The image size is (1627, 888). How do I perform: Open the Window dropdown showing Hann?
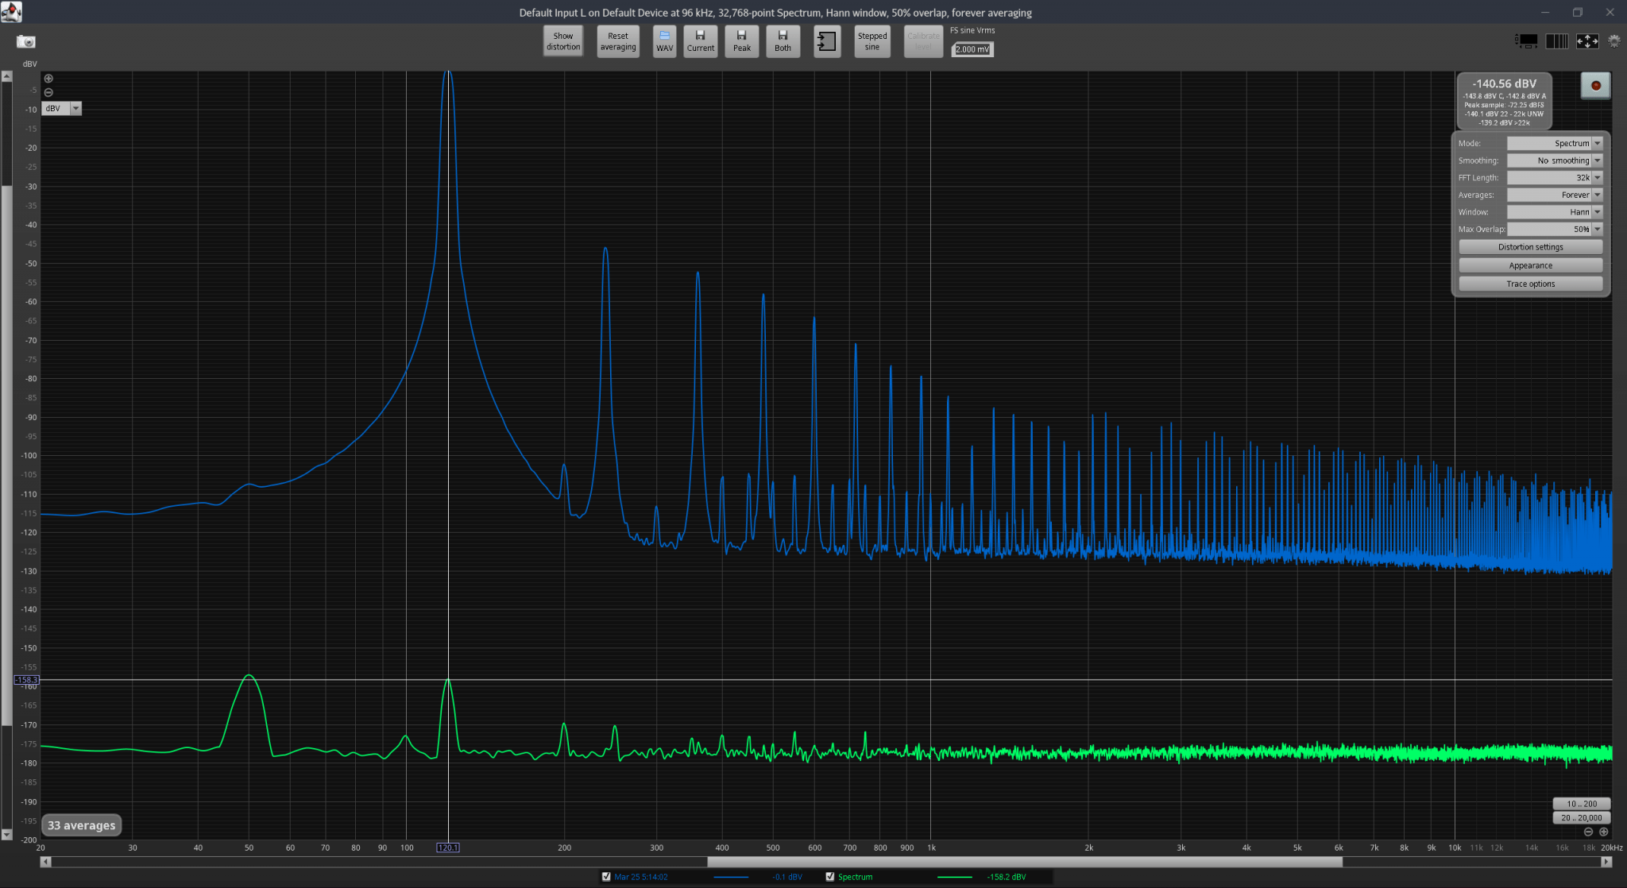pyautogui.click(x=1555, y=212)
